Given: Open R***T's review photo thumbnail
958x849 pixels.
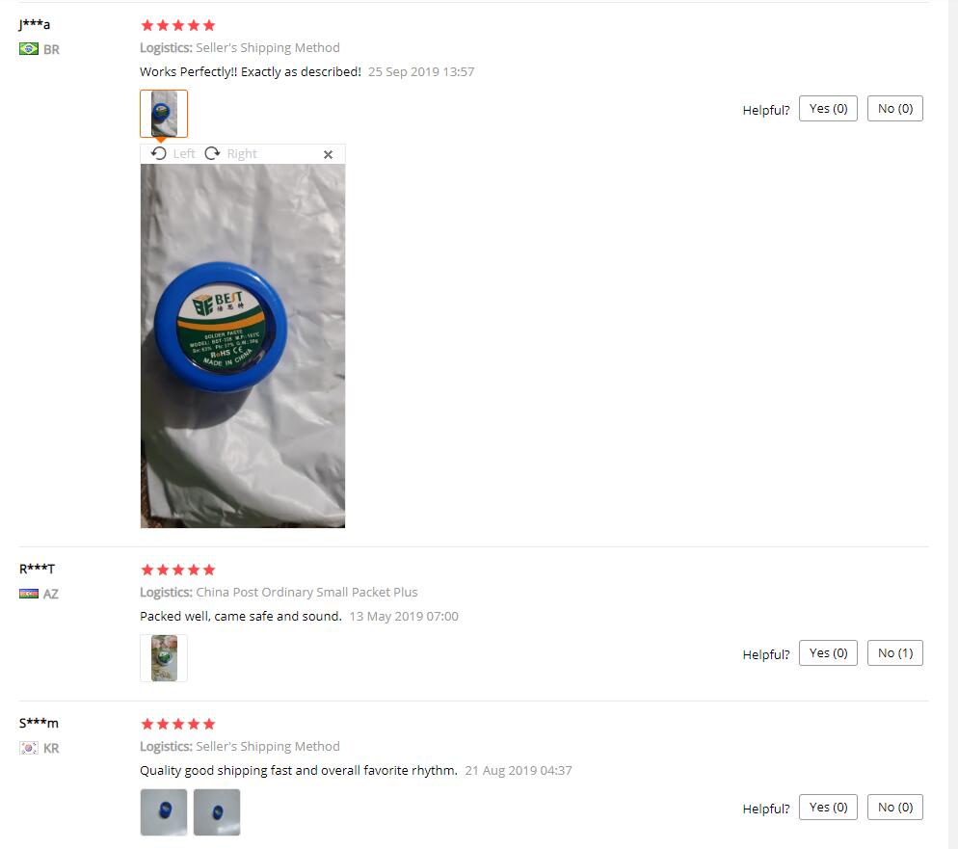Looking at the screenshot, I should pyautogui.click(x=164, y=658).
